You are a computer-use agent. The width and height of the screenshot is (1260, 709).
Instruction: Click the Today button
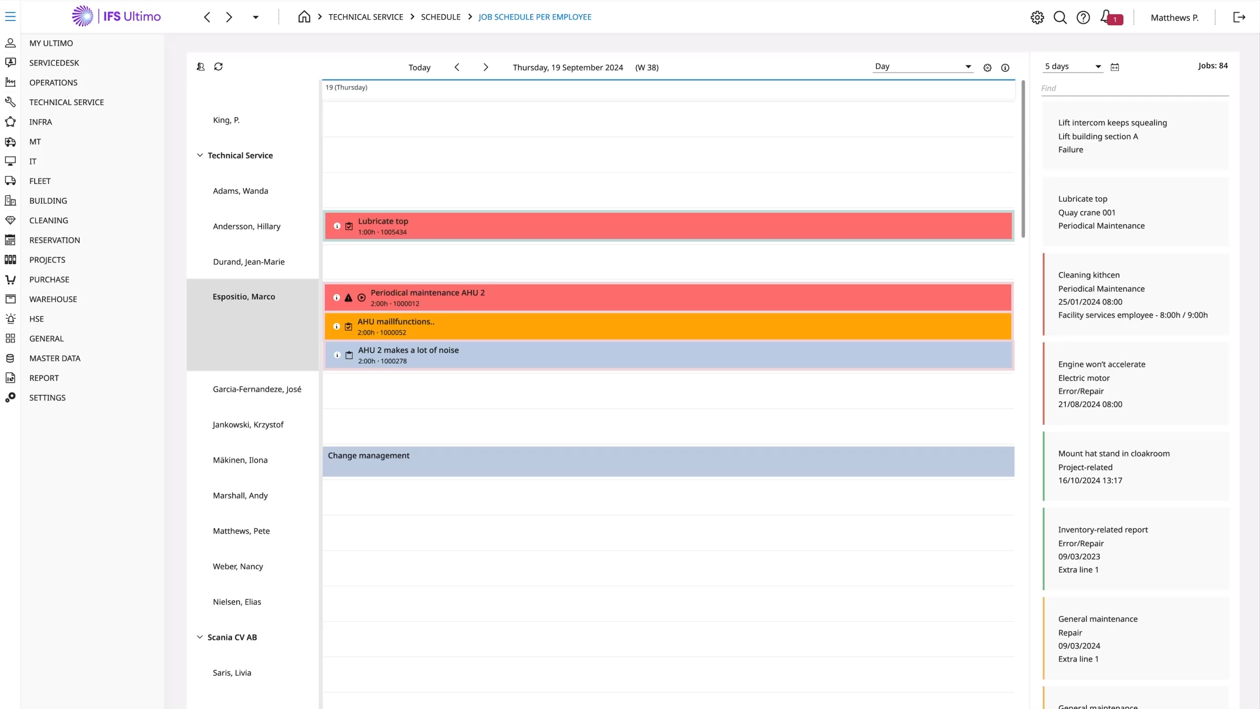point(419,67)
